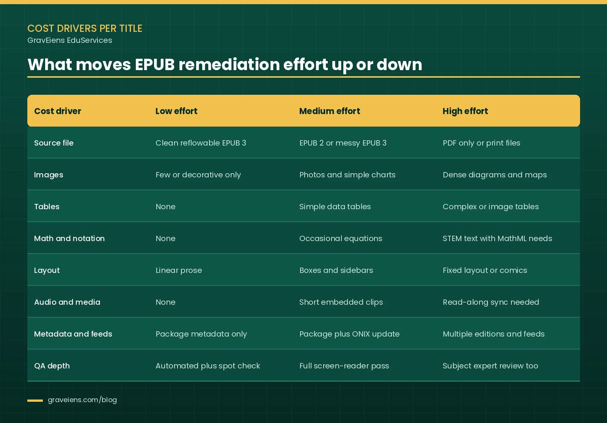The width and height of the screenshot is (607, 423).
Task: Click 'Package metadata only' cell
Action: 201,334
